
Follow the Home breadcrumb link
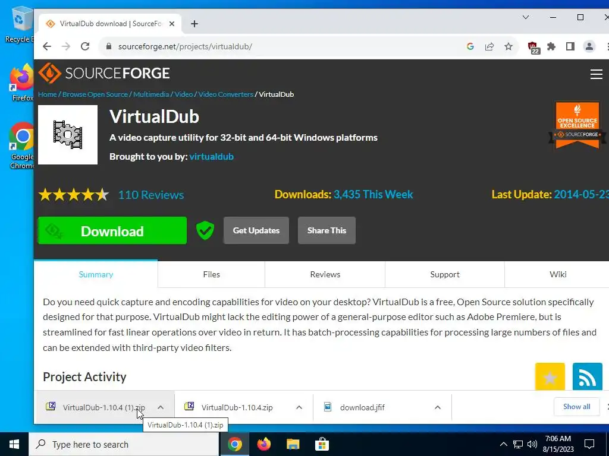click(48, 94)
